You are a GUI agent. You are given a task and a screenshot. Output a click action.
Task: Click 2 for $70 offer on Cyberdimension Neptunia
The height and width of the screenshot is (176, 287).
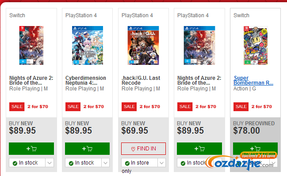[x=94, y=107]
